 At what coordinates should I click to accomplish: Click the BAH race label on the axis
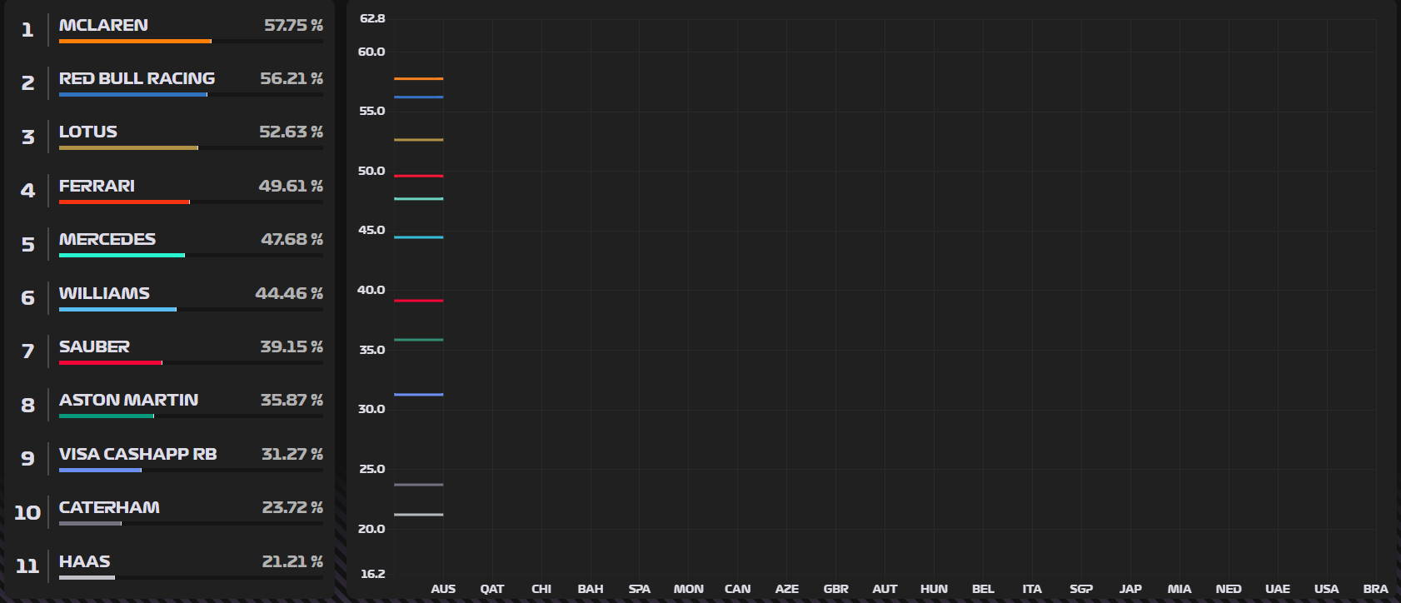591,589
